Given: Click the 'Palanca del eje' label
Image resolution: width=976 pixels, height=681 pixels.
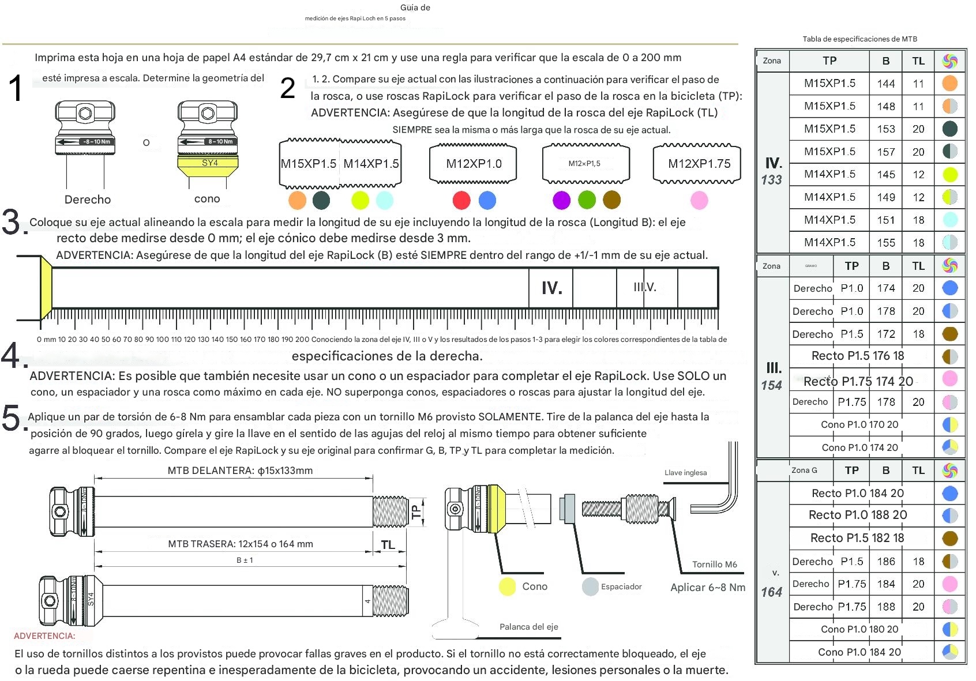Looking at the screenshot, I should (x=528, y=627).
